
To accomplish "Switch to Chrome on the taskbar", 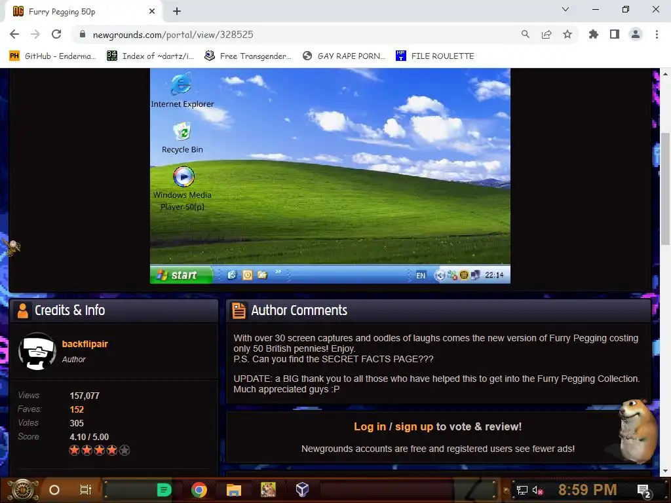I will [199, 490].
